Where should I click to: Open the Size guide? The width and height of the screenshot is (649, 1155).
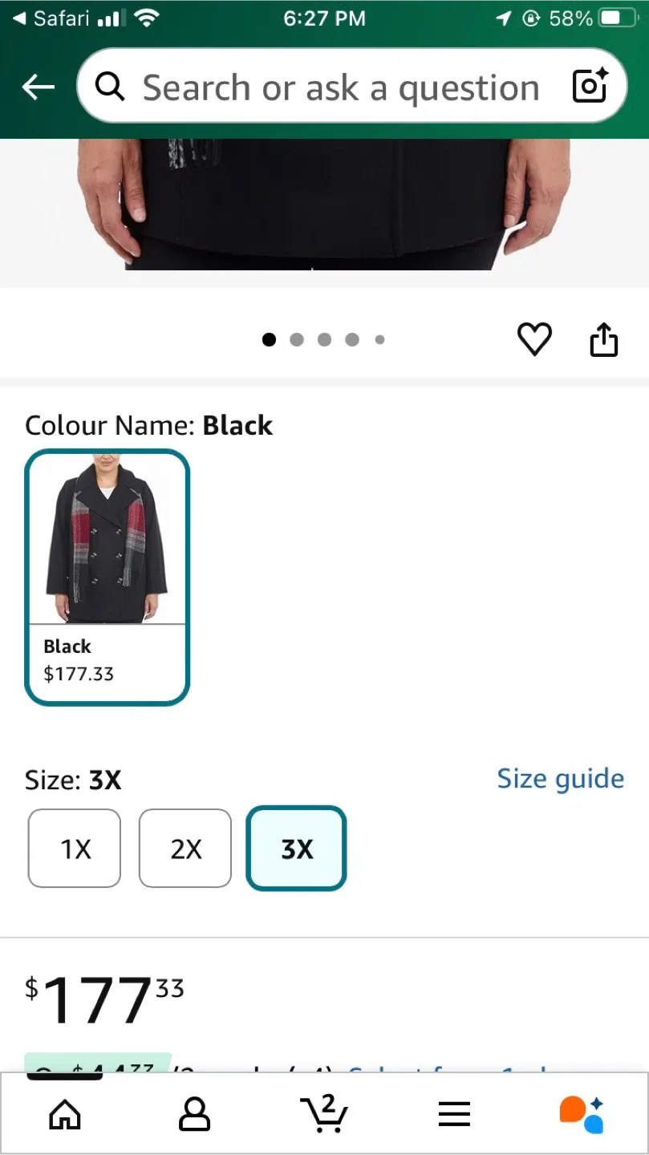560,778
